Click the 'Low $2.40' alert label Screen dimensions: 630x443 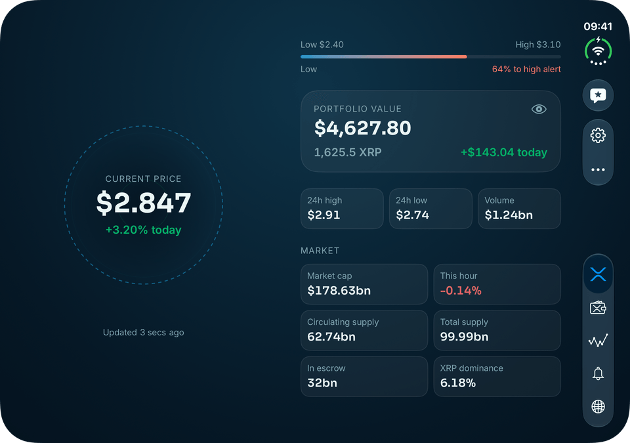pyautogui.click(x=322, y=45)
